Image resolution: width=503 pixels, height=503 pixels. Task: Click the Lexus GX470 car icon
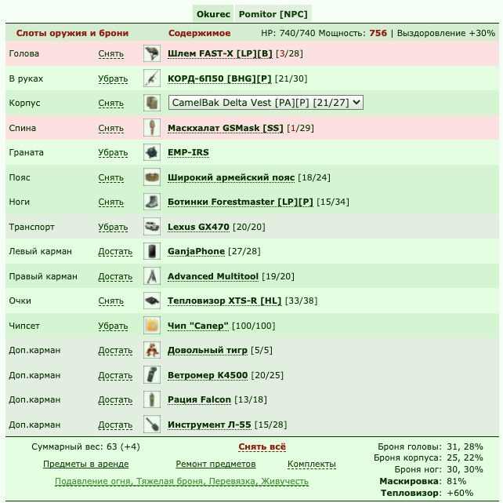[x=152, y=227]
